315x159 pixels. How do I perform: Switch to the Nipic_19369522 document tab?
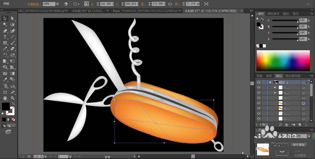(x=146, y=11)
